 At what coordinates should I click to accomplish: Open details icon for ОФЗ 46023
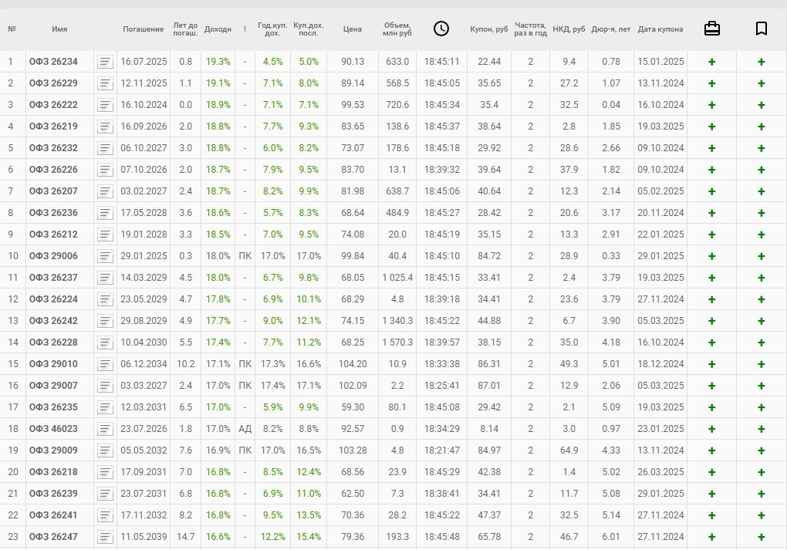click(105, 429)
